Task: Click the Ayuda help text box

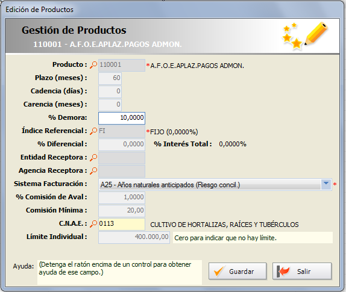Action: pyautogui.click(x=119, y=272)
